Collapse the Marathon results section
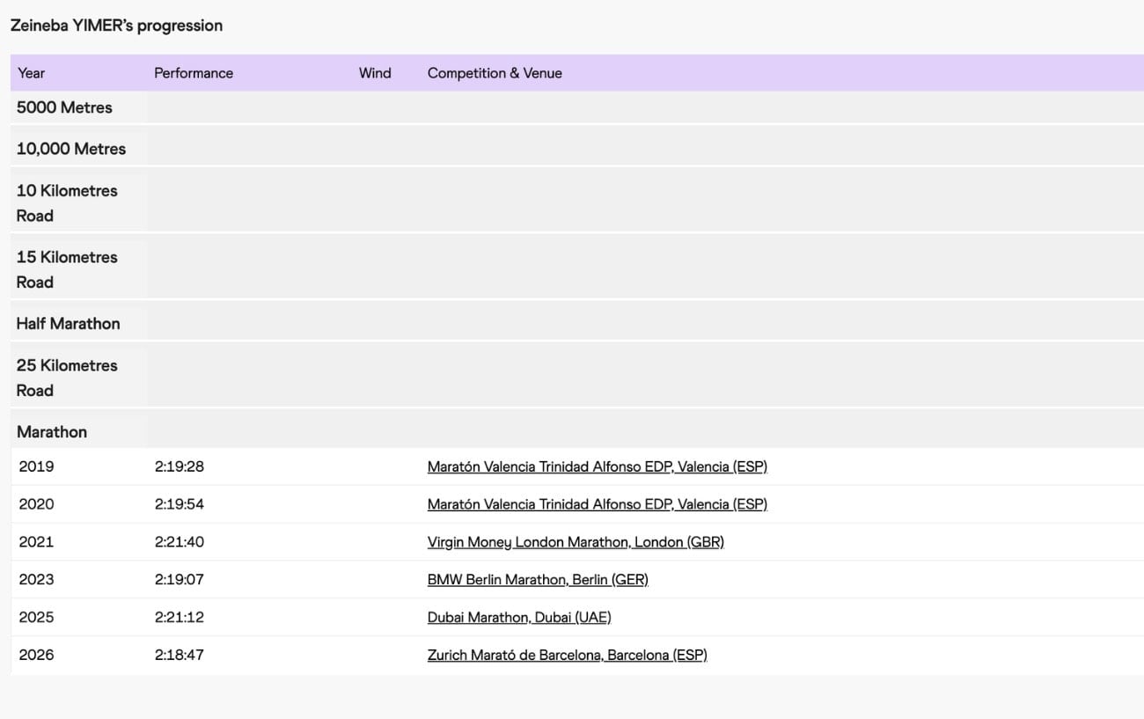This screenshot has width=1144, height=719. pyautogui.click(x=51, y=431)
